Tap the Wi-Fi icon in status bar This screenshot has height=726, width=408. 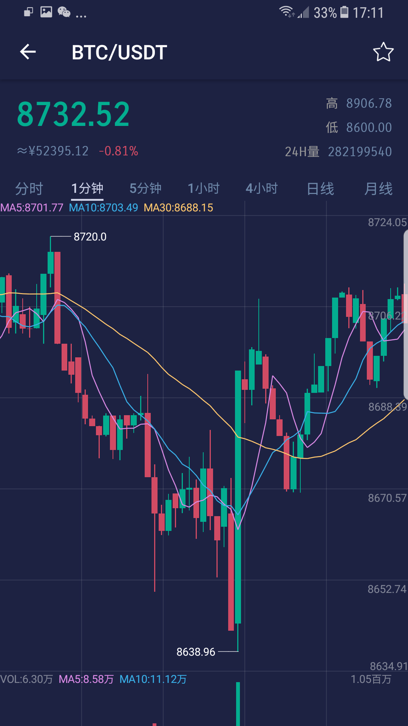pos(286,11)
